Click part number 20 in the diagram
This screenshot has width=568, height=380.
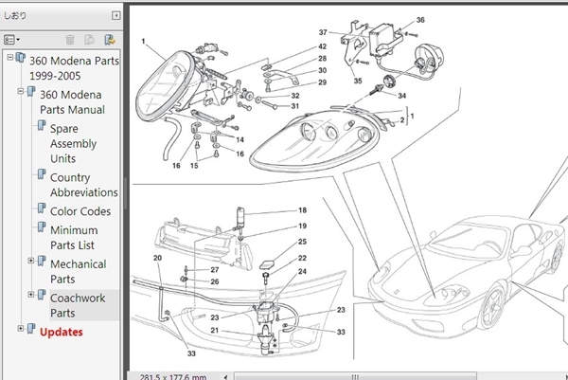point(157,258)
